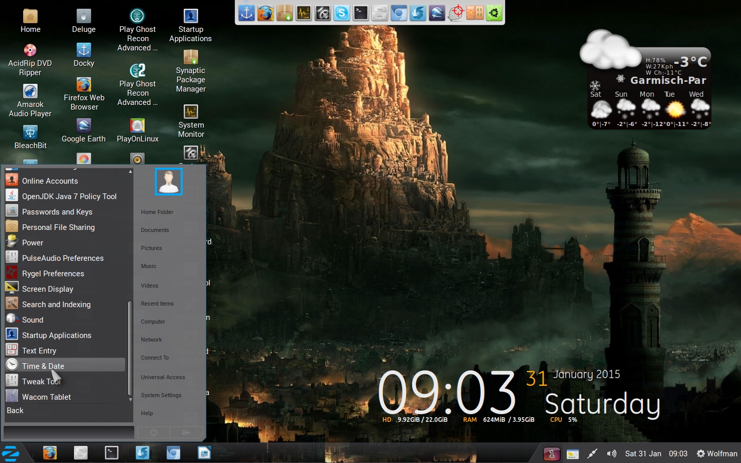
Task: Click the red crosshair icon in top dock
Action: [x=456, y=13]
